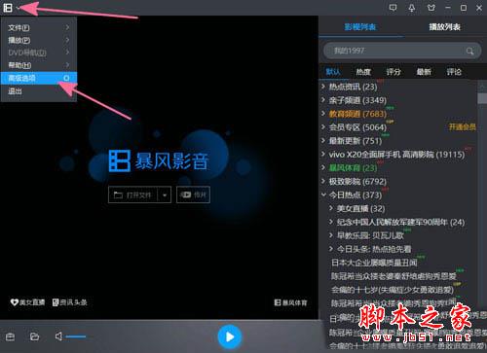Sort the list by 评论

click(454, 72)
